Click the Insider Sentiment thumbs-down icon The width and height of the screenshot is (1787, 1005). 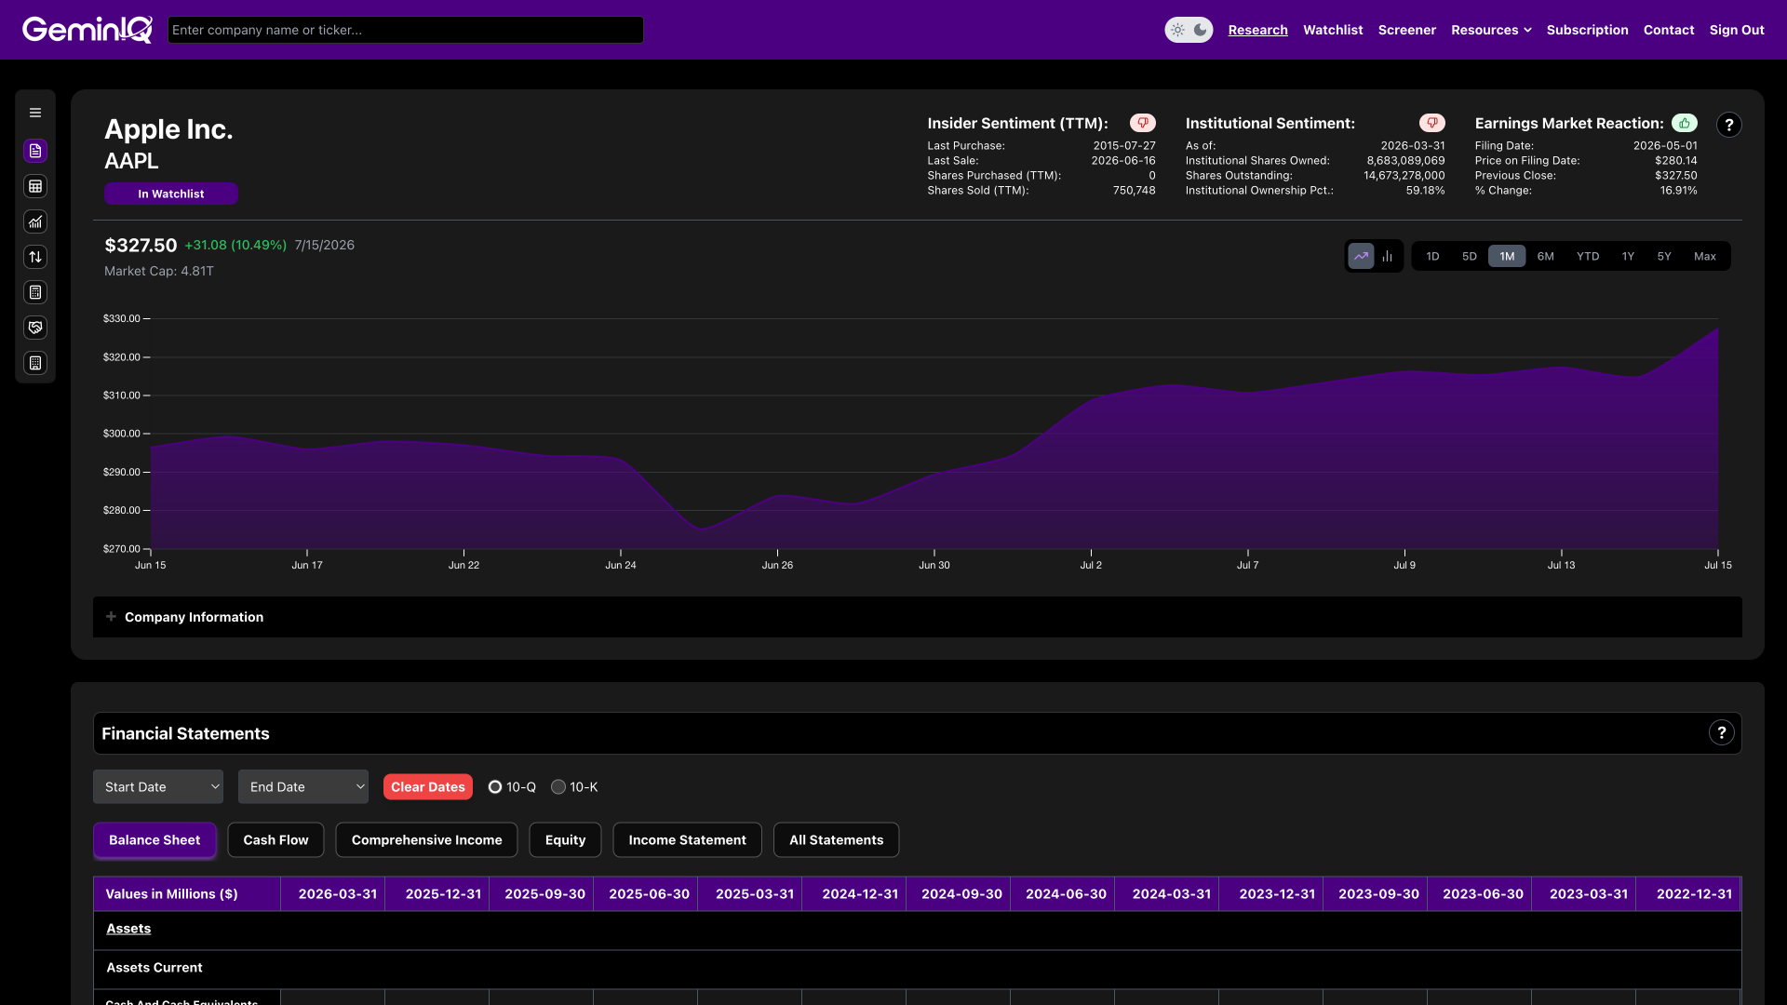click(x=1143, y=123)
